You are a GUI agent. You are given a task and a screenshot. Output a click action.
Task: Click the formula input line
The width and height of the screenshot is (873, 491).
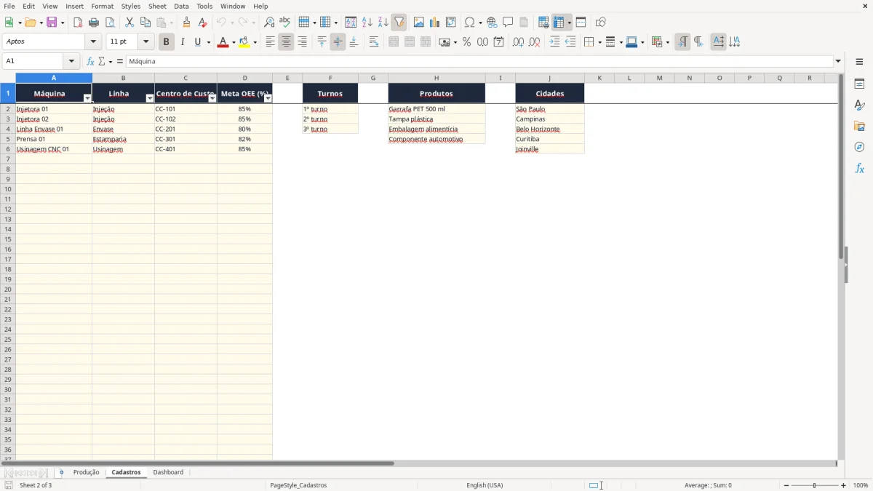coord(479,62)
